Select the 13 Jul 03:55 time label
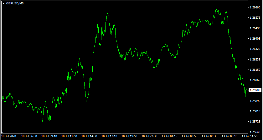Image resolution: width=263 pixels, height=140 pixels. click(189, 136)
